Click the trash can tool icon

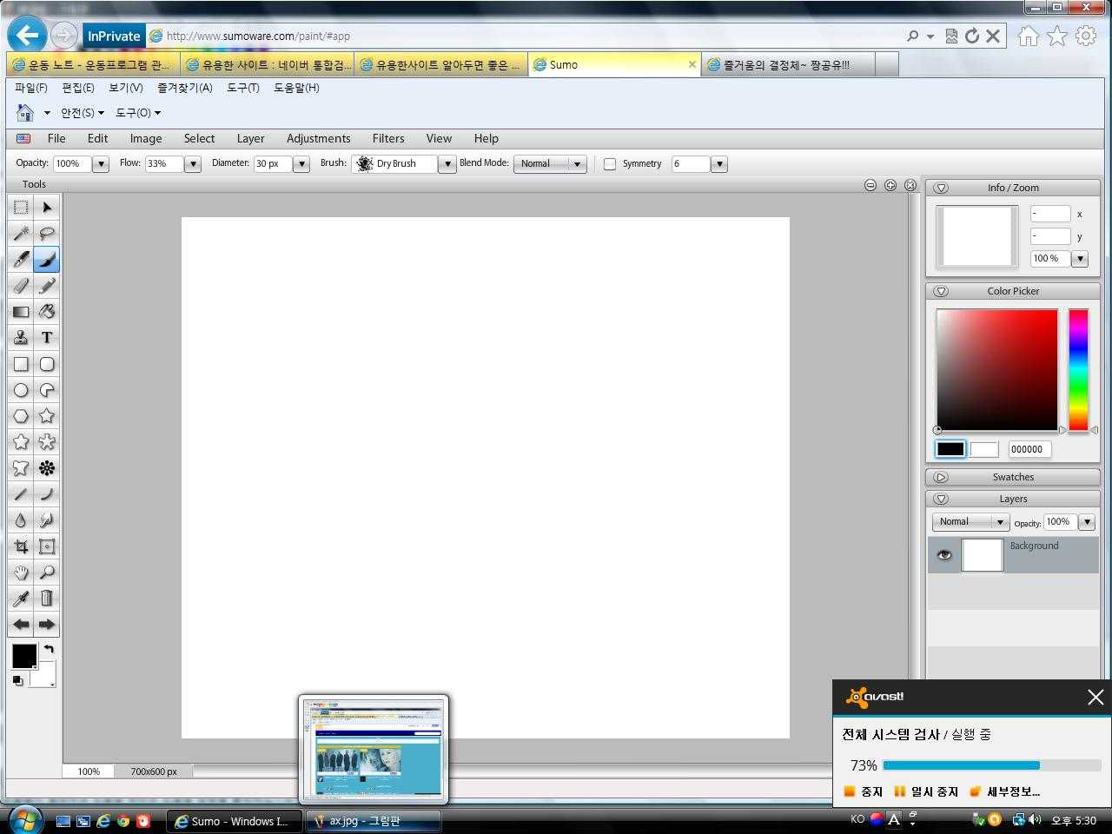47,599
